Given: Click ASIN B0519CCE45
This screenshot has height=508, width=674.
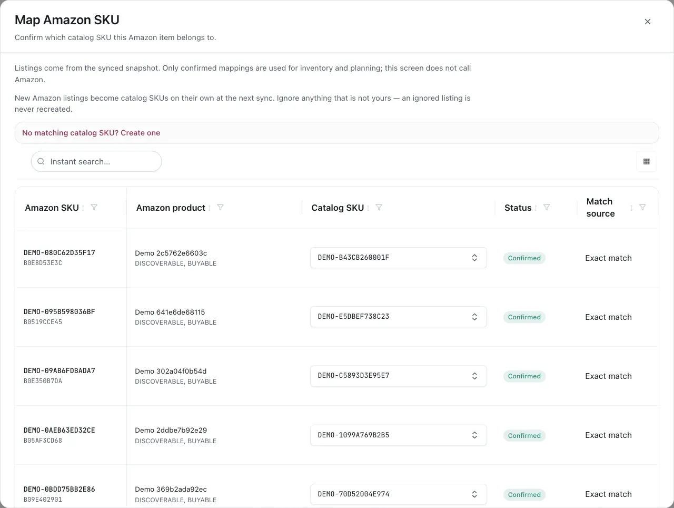Looking at the screenshot, I should click(x=43, y=322).
